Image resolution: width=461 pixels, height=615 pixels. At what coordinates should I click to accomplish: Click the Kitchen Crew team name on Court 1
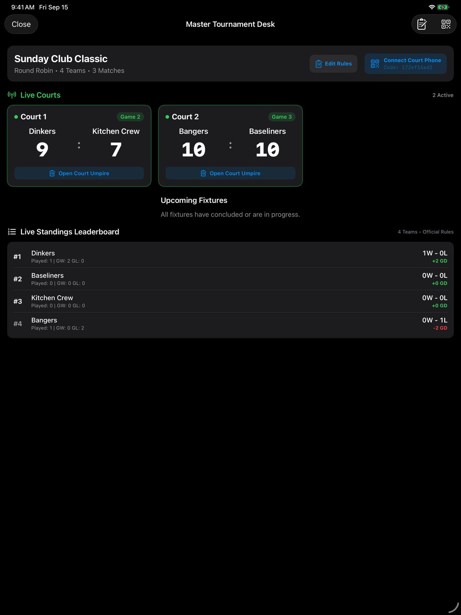click(116, 131)
